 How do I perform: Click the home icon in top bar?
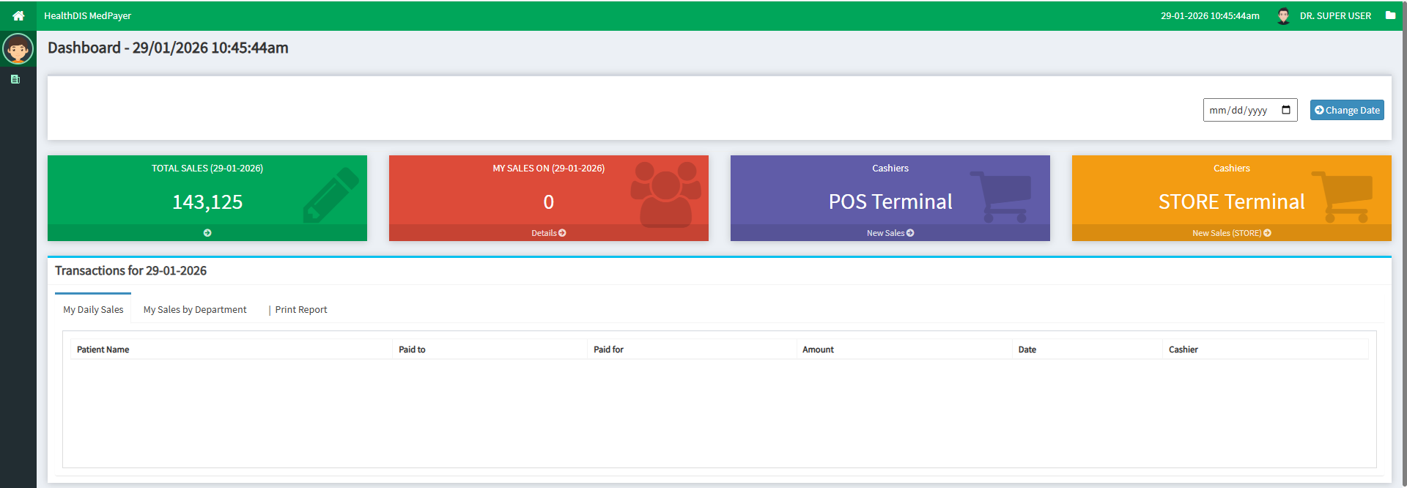(x=18, y=15)
